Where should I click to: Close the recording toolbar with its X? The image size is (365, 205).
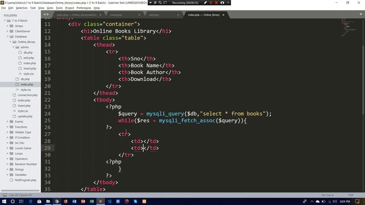228,2
